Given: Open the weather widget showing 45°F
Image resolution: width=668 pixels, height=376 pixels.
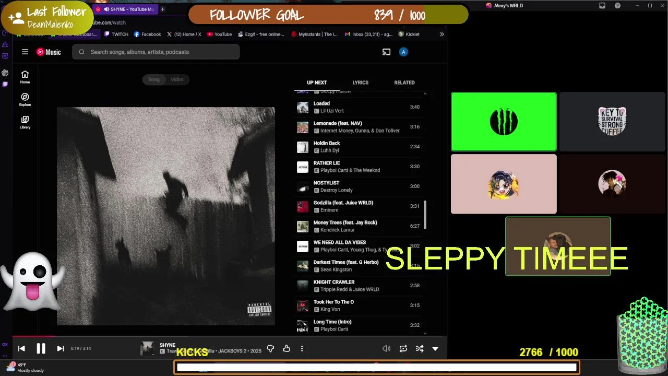Looking at the screenshot, I should [x=25, y=368].
